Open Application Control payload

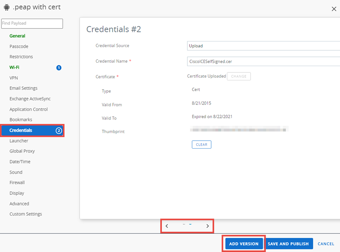pos(28,109)
